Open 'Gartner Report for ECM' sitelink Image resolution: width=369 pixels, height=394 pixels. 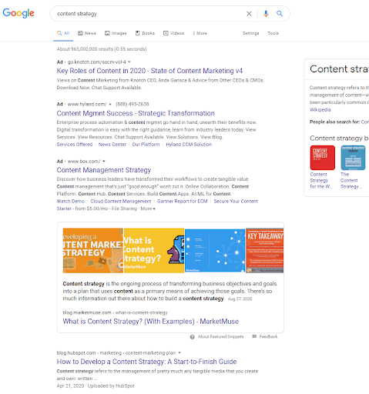point(183,201)
